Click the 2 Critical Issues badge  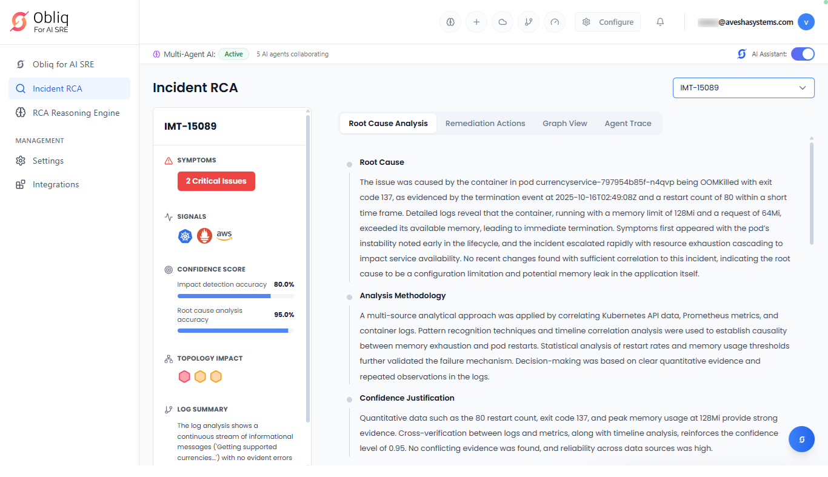coord(216,181)
